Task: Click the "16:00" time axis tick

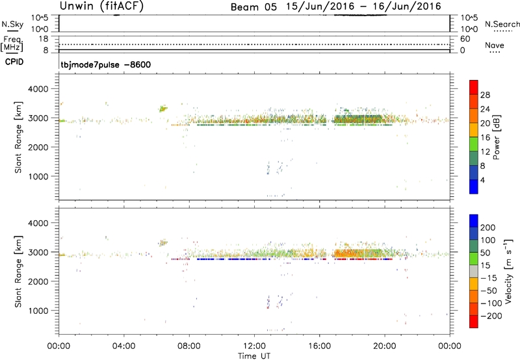Action: click(319, 346)
